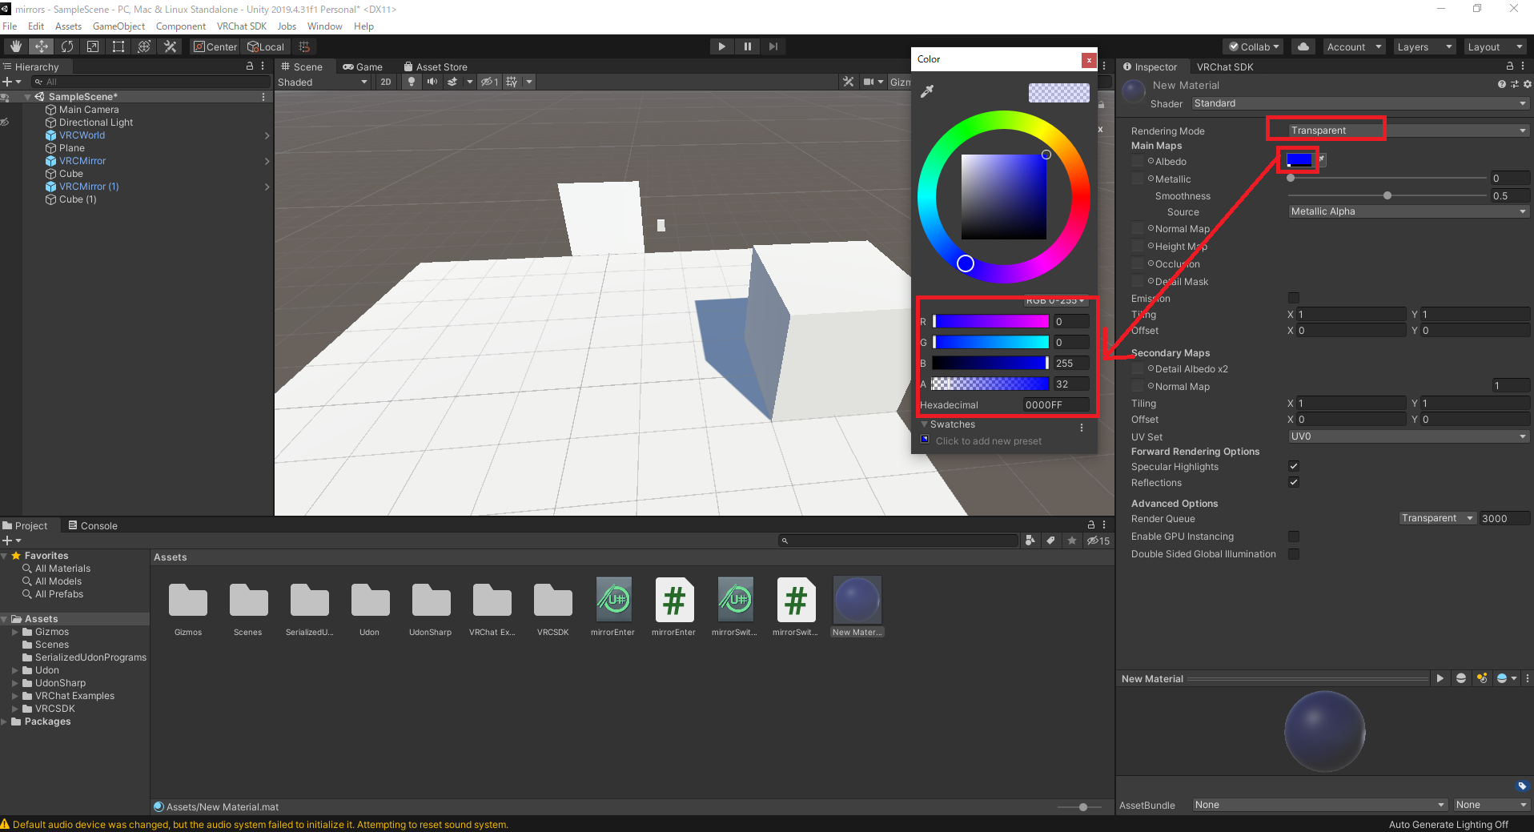Pause the game preview
The image size is (1534, 832).
[x=747, y=46]
